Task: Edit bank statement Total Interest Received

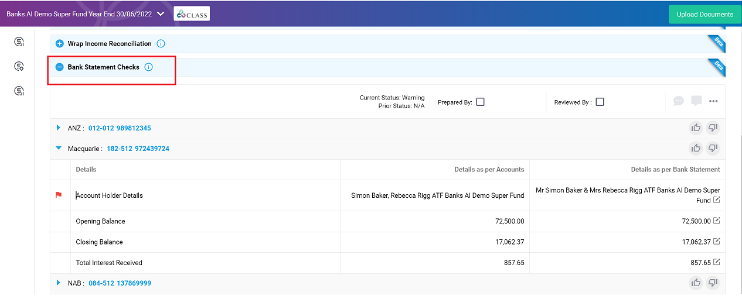Action: pyautogui.click(x=716, y=262)
